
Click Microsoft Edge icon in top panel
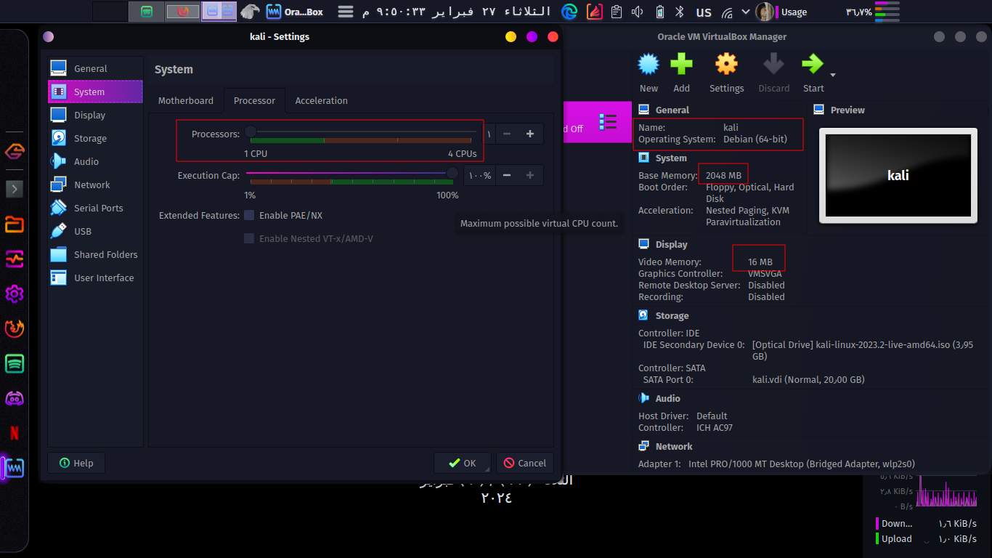tap(569, 12)
